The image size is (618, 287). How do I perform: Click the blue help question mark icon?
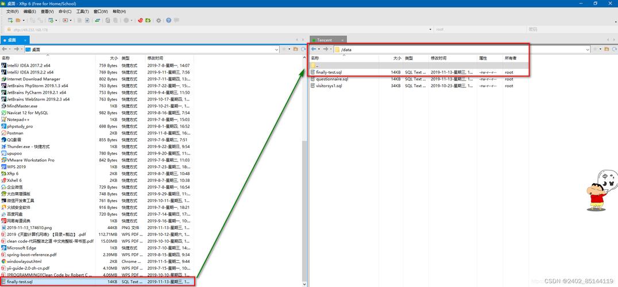coord(169,20)
